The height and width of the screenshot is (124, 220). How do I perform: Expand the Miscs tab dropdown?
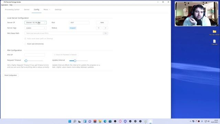point(47,10)
